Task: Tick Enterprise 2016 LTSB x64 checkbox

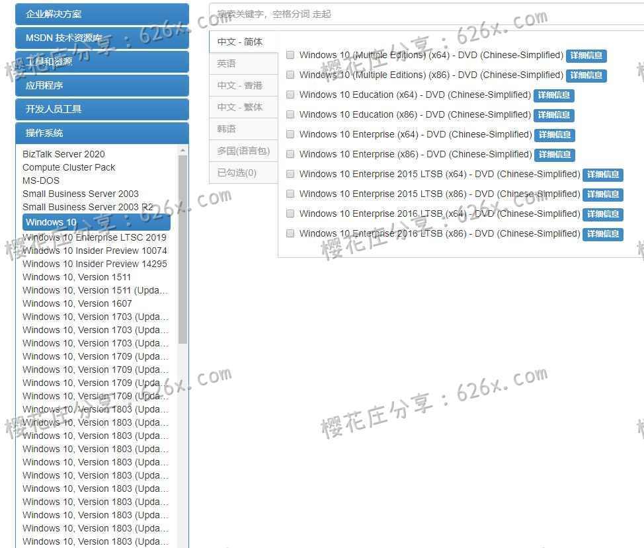Action: tap(290, 214)
